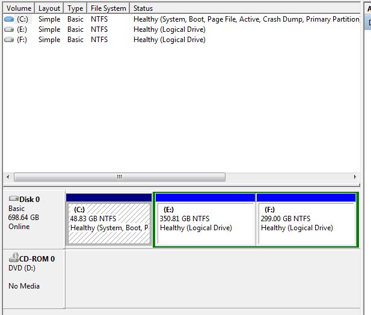Click the C: drive icon in volume list
The image size is (371, 315).
click(9, 19)
